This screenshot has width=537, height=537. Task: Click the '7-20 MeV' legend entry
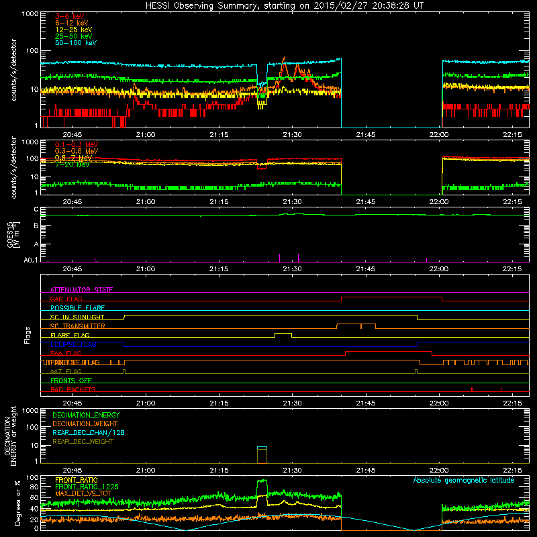pos(72,164)
